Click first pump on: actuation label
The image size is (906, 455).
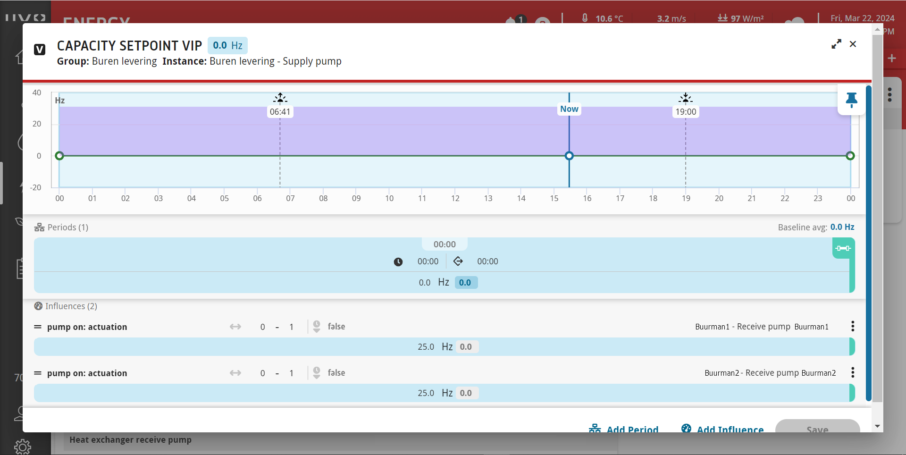click(x=87, y=327)
